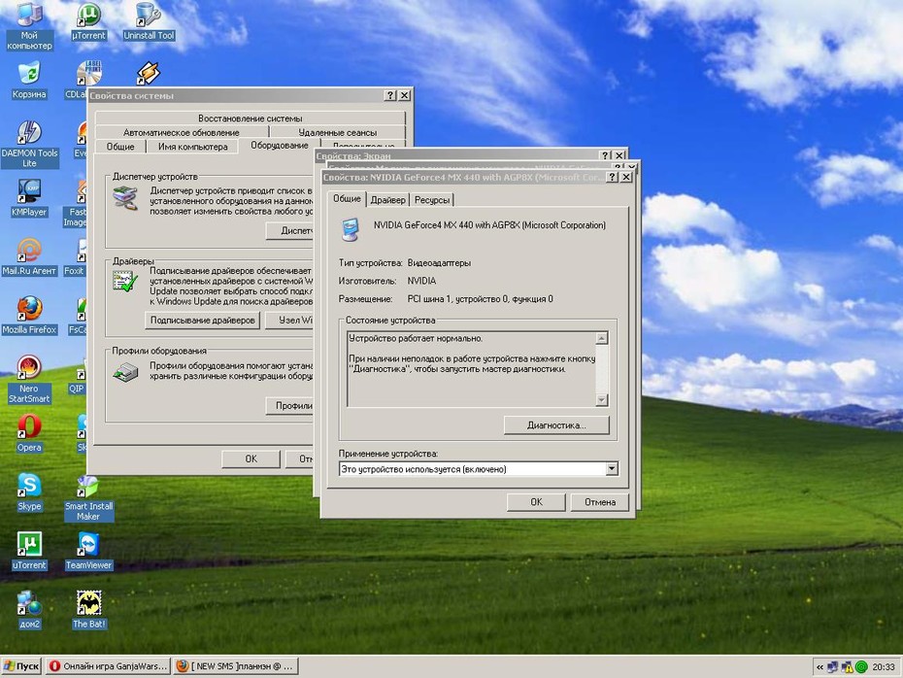Image resolution: width=903 pixels, height=678 pixels.
Task: Switch to Онлайн игра GanjaWars taskbar item
Action: pos(109,666)
